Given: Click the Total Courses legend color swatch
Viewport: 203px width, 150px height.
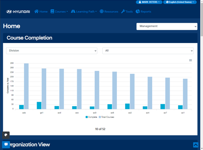Looking at the screenshot, I should tap(100, 117).
